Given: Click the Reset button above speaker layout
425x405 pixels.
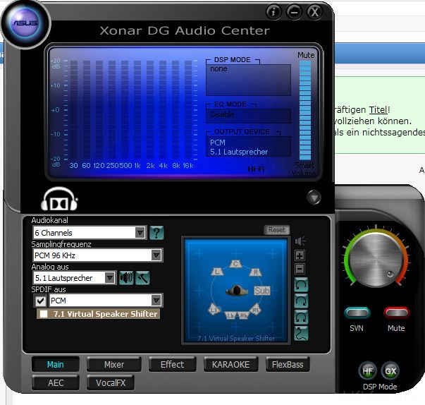Looking at the screenshot, I should pos(277,230).
